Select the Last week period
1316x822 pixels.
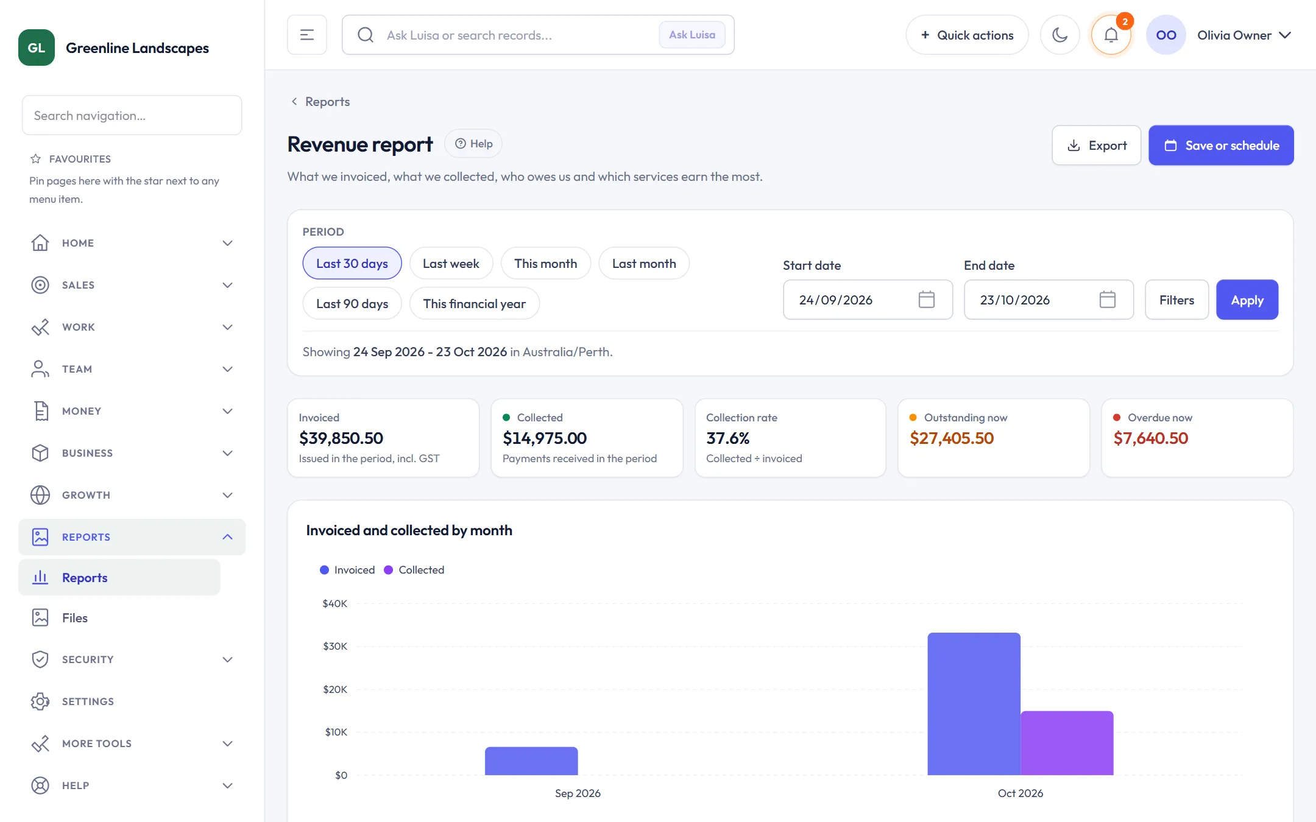[451, 264]
